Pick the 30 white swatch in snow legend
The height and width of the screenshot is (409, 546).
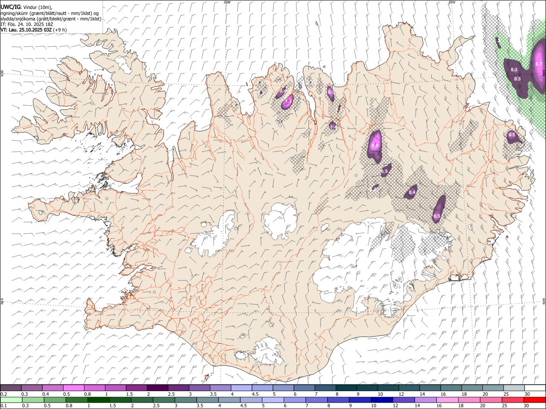(535, 388)
